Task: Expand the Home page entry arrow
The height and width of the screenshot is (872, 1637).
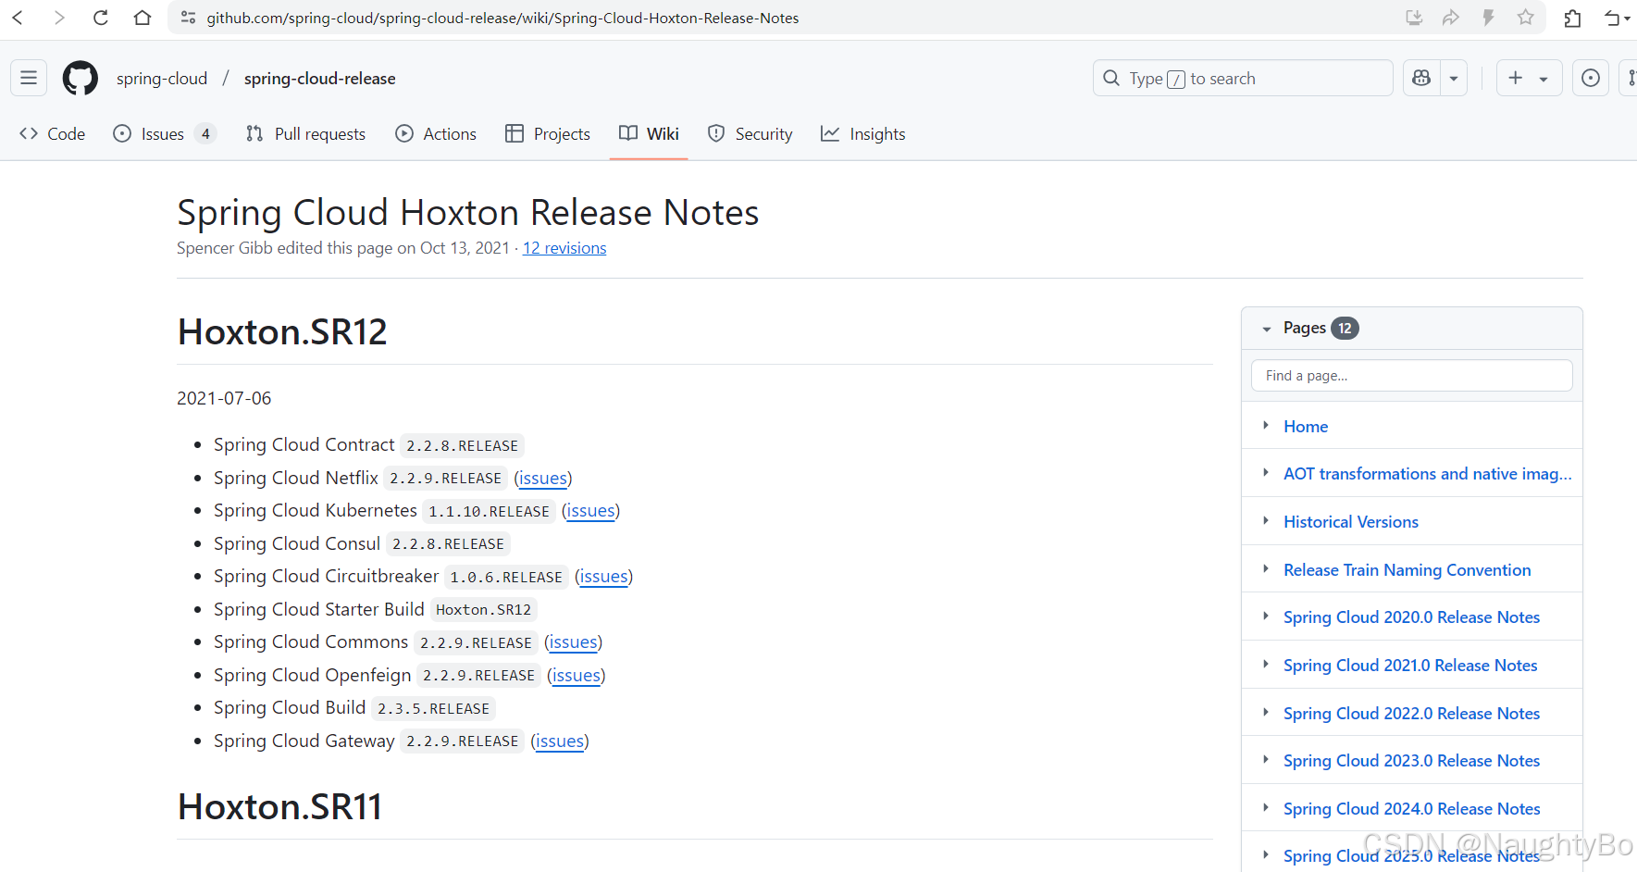Action: tap(1266, 426)
